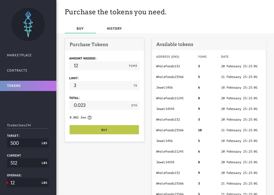
Task: Click the 0.002 fee text
Action: coord(78,118)
